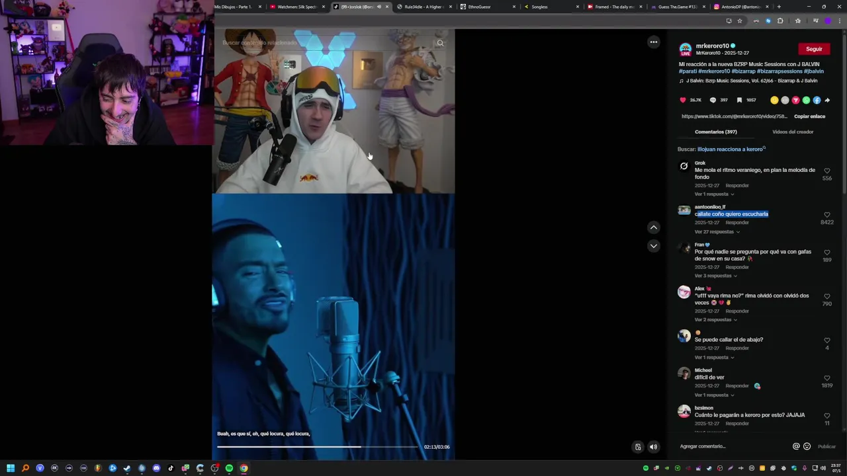Expand 'Ver 27 respuestas' replies
The height and width of the screenshot is (476, 847).
(x=717, y=232)
